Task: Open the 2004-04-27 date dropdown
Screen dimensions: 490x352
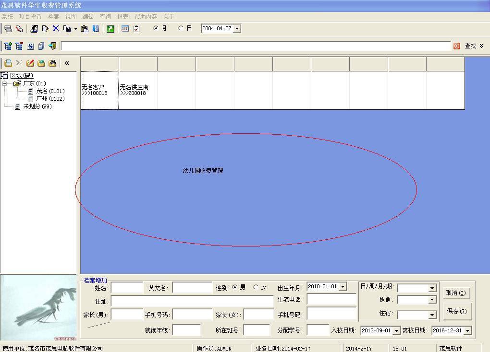Action: click(x=237, y=29)
